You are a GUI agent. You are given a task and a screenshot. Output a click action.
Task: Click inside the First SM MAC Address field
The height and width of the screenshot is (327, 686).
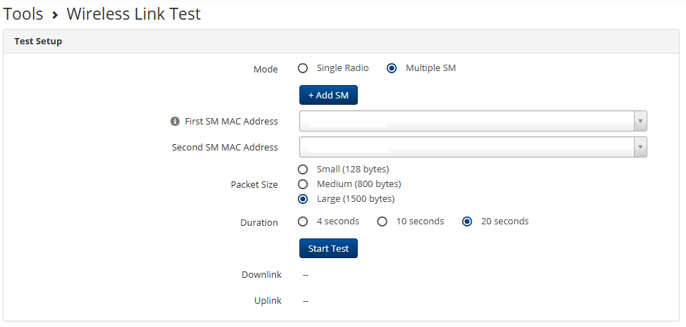[x=493, y=121]
